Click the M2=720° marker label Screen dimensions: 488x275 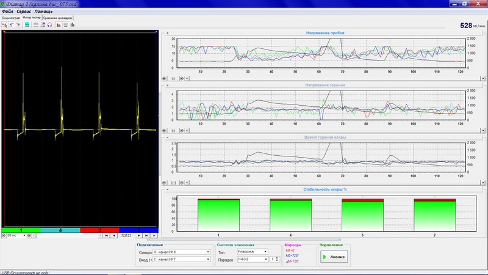coord(292,255)
